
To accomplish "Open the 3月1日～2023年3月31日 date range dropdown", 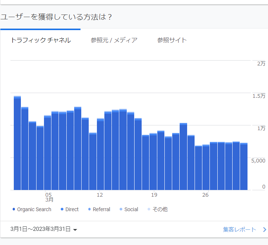I will click(44, 229).
